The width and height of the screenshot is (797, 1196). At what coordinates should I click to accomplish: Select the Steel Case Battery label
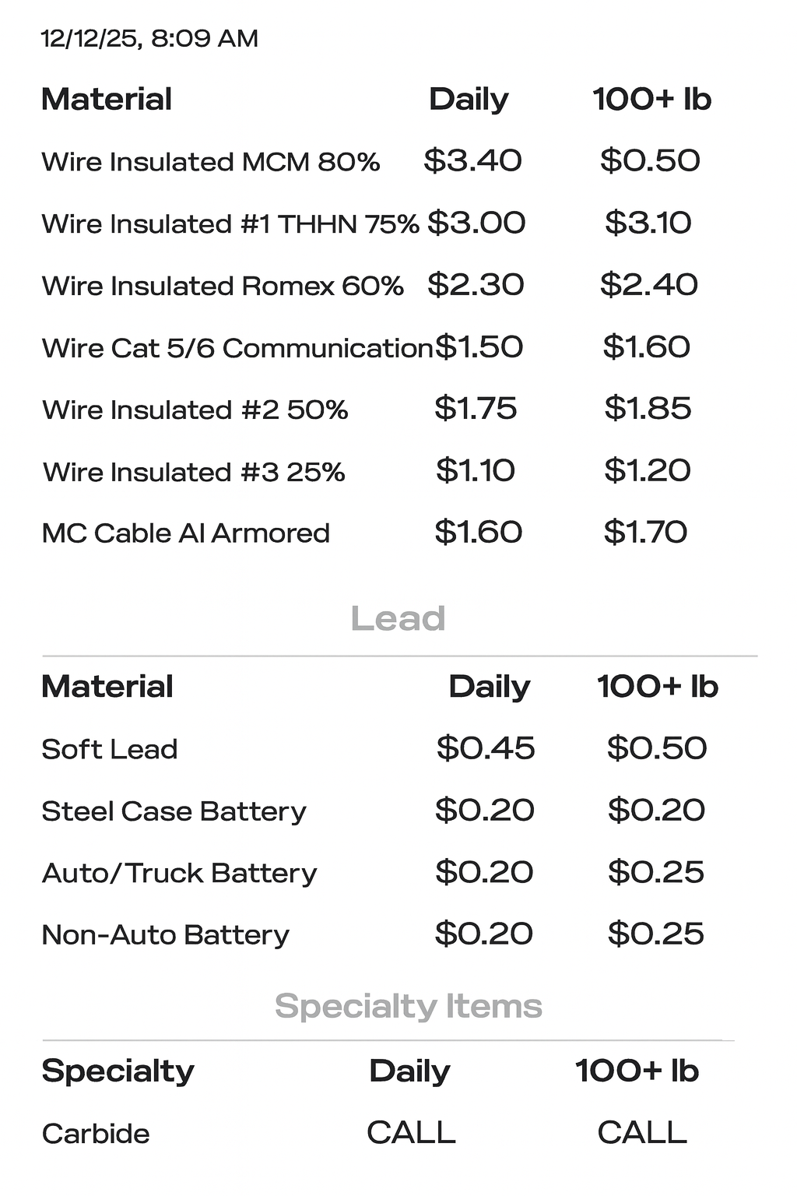174,811
